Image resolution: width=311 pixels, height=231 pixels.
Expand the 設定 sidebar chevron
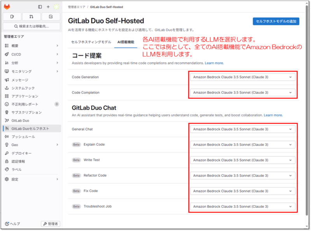coord(57,179)
